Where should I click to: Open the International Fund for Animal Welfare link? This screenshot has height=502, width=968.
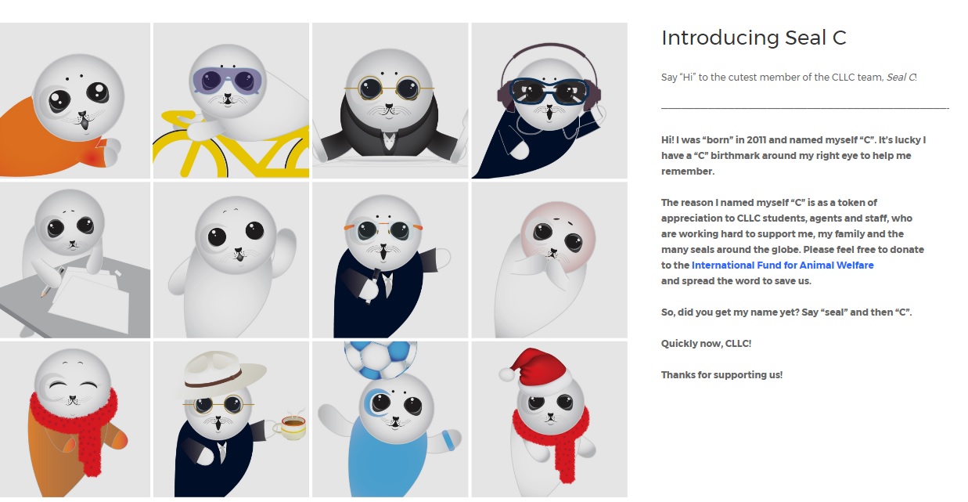tap(783, 265)
